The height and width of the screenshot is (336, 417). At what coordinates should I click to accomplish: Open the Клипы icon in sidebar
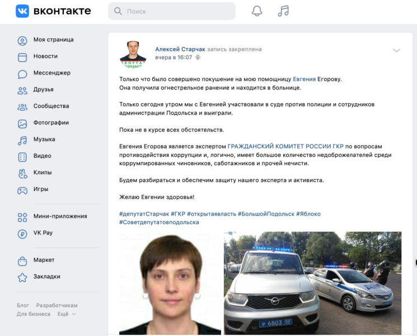[22, 174]
